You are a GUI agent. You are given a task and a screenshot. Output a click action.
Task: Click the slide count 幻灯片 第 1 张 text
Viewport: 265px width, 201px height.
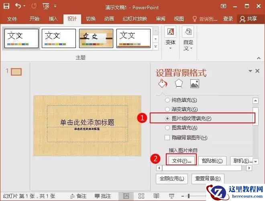pyautogui.click(x=29, y=196)
